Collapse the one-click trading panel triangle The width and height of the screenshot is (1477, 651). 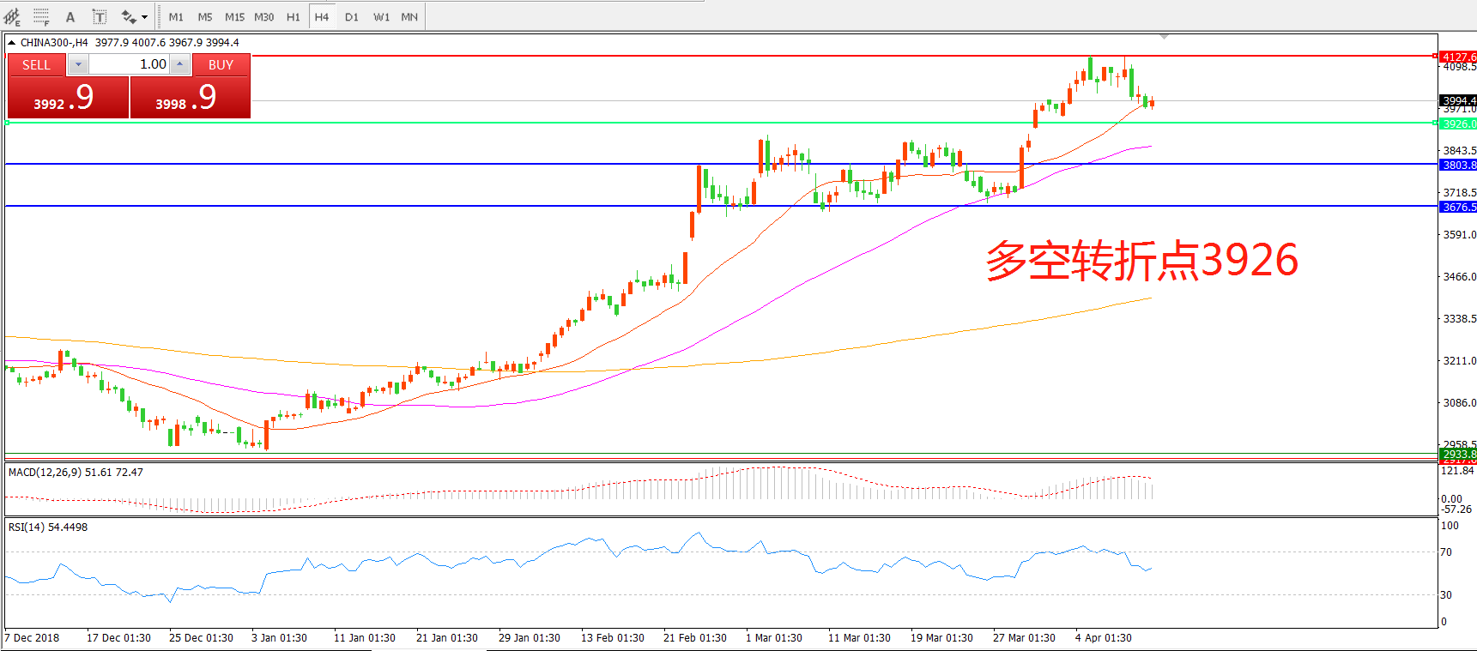click(x=12, y=42)
